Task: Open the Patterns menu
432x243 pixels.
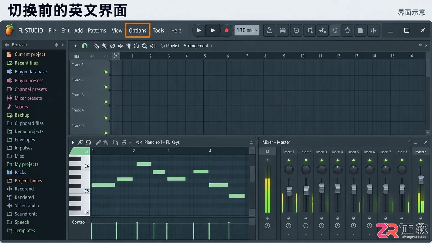Action: [x=97, y=30]
